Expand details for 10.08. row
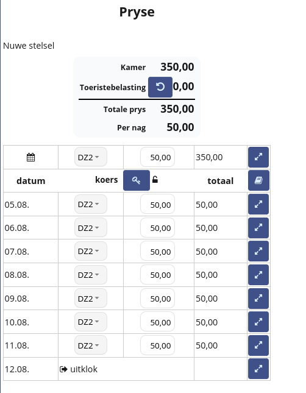 [x=258, y=322]
